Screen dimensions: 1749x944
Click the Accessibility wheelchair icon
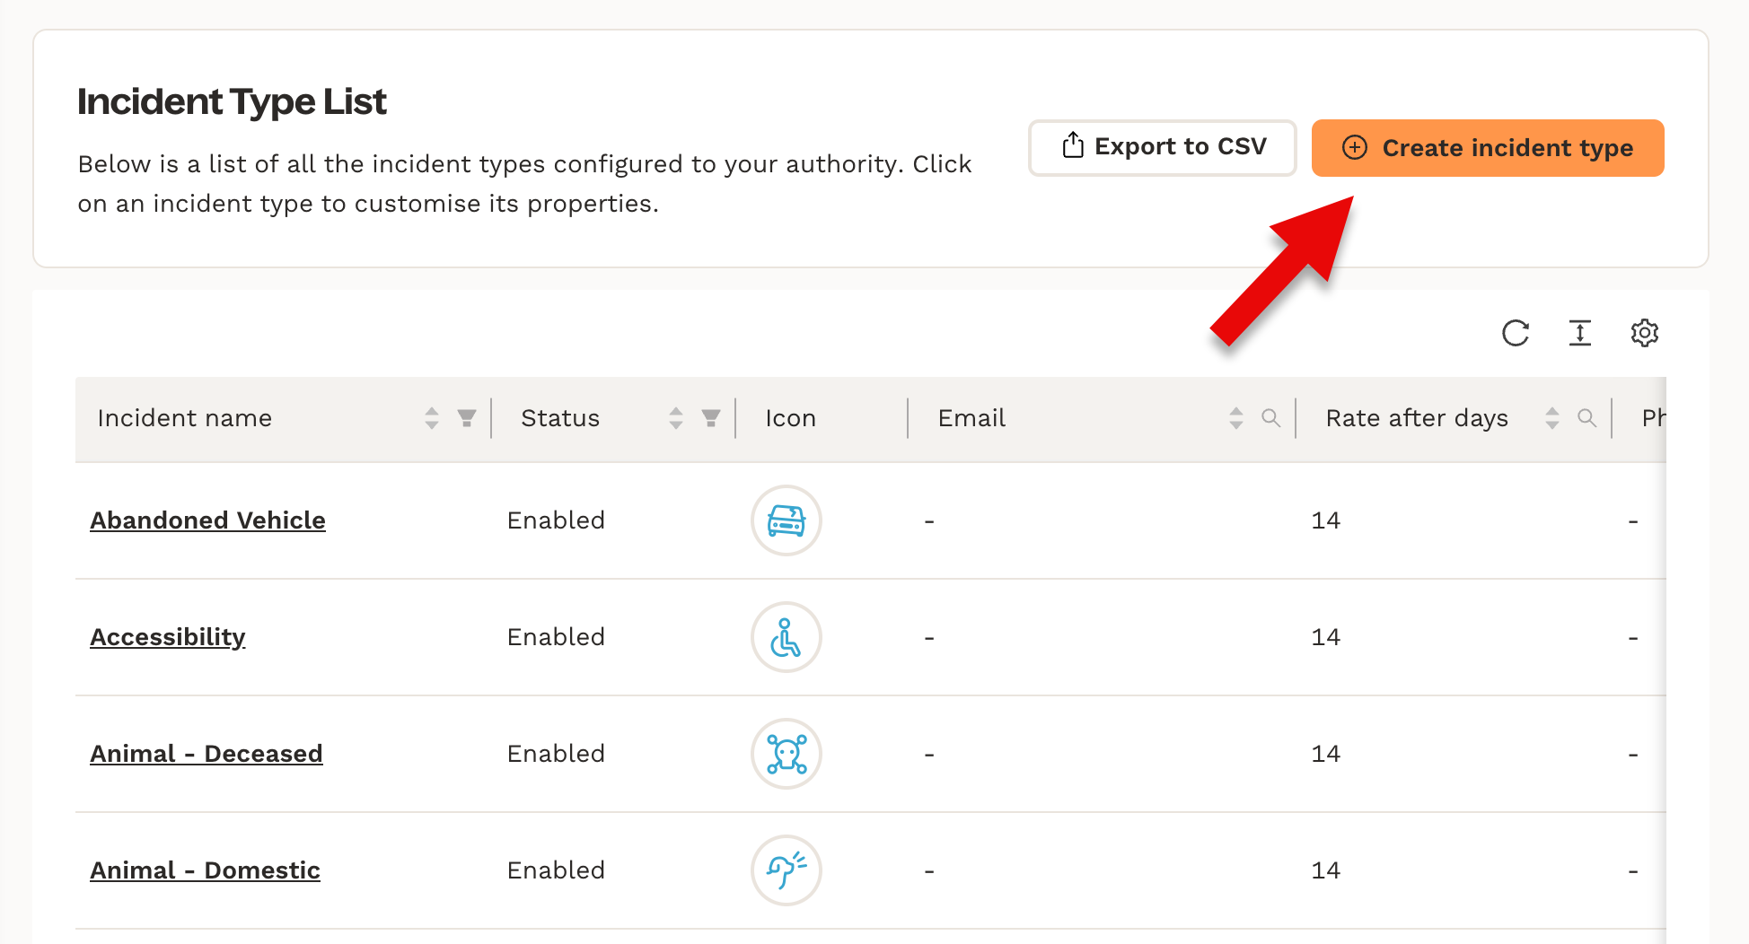pyautogui.click(x=786, y=637)
